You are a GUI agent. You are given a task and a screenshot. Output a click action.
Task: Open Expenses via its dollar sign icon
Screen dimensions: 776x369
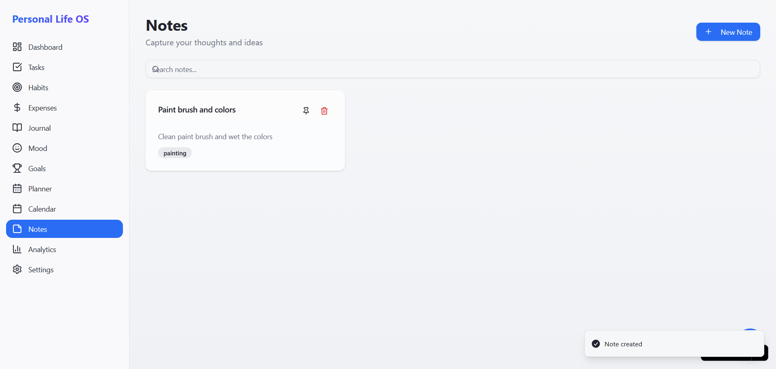click(17, 108)
